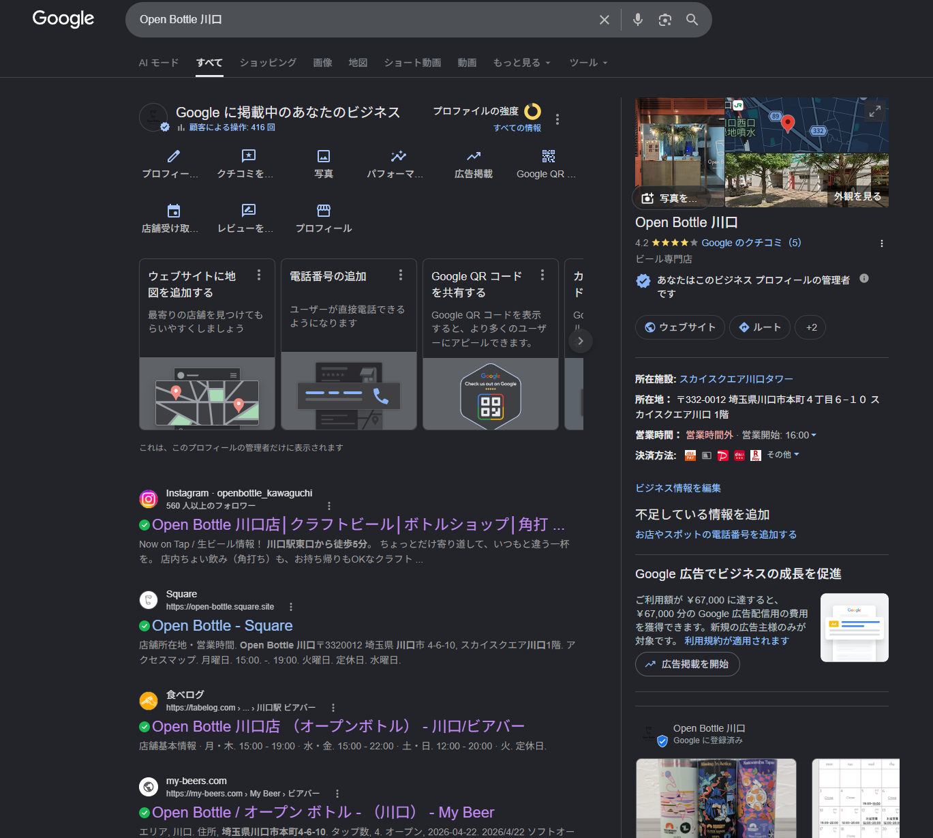Image resolution: width=933 pixels, height=838 pixels.
Task: Click the お店やスポットの電話番号を追加する link
Action: coord(716,535)
